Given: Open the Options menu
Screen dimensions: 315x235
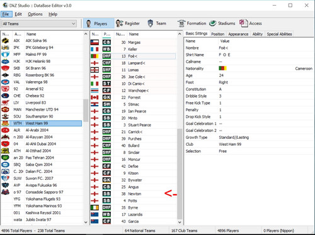Looking at the screenshot, I should click(x=35, y=14).
